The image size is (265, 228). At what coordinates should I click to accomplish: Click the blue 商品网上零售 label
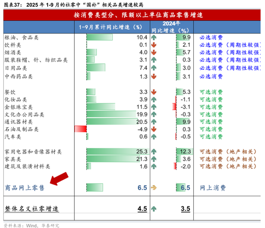pos(25,188)
